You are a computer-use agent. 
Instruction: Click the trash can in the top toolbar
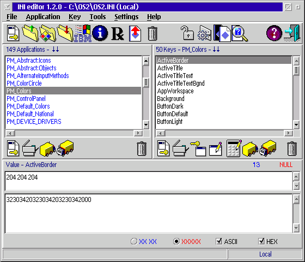pos(152,33)
